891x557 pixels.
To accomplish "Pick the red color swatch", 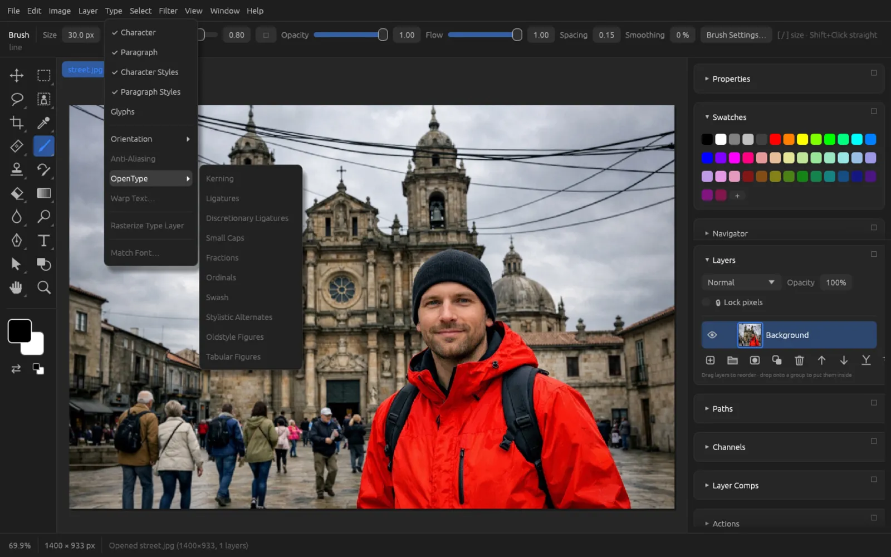I will pos(775,139).
